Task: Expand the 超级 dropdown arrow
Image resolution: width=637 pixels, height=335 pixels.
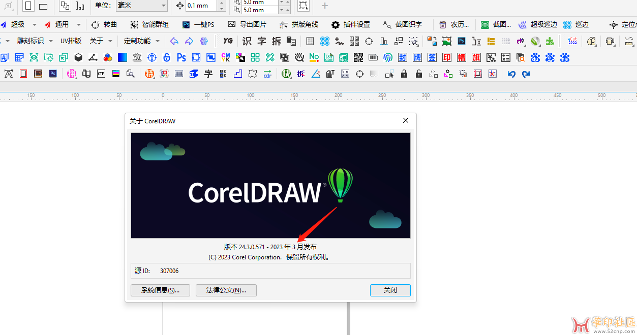Action: pos(35,24)
